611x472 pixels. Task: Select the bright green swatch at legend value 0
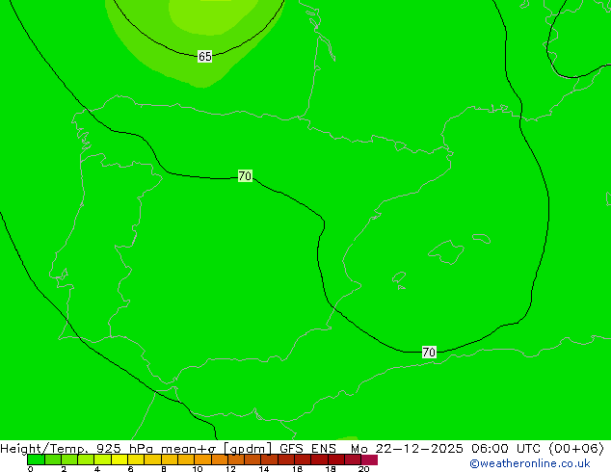36,459
